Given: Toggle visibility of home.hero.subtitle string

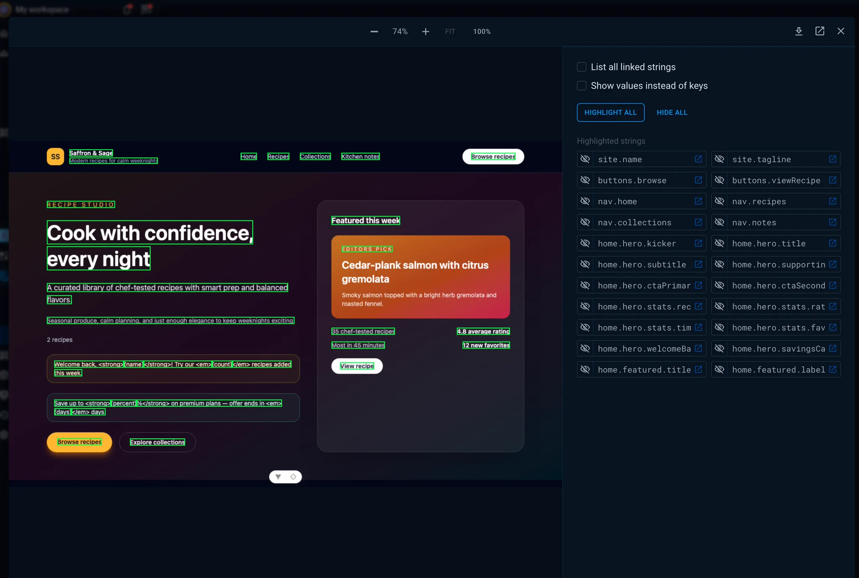Looking at the screenshot, I should pos(585,264).
